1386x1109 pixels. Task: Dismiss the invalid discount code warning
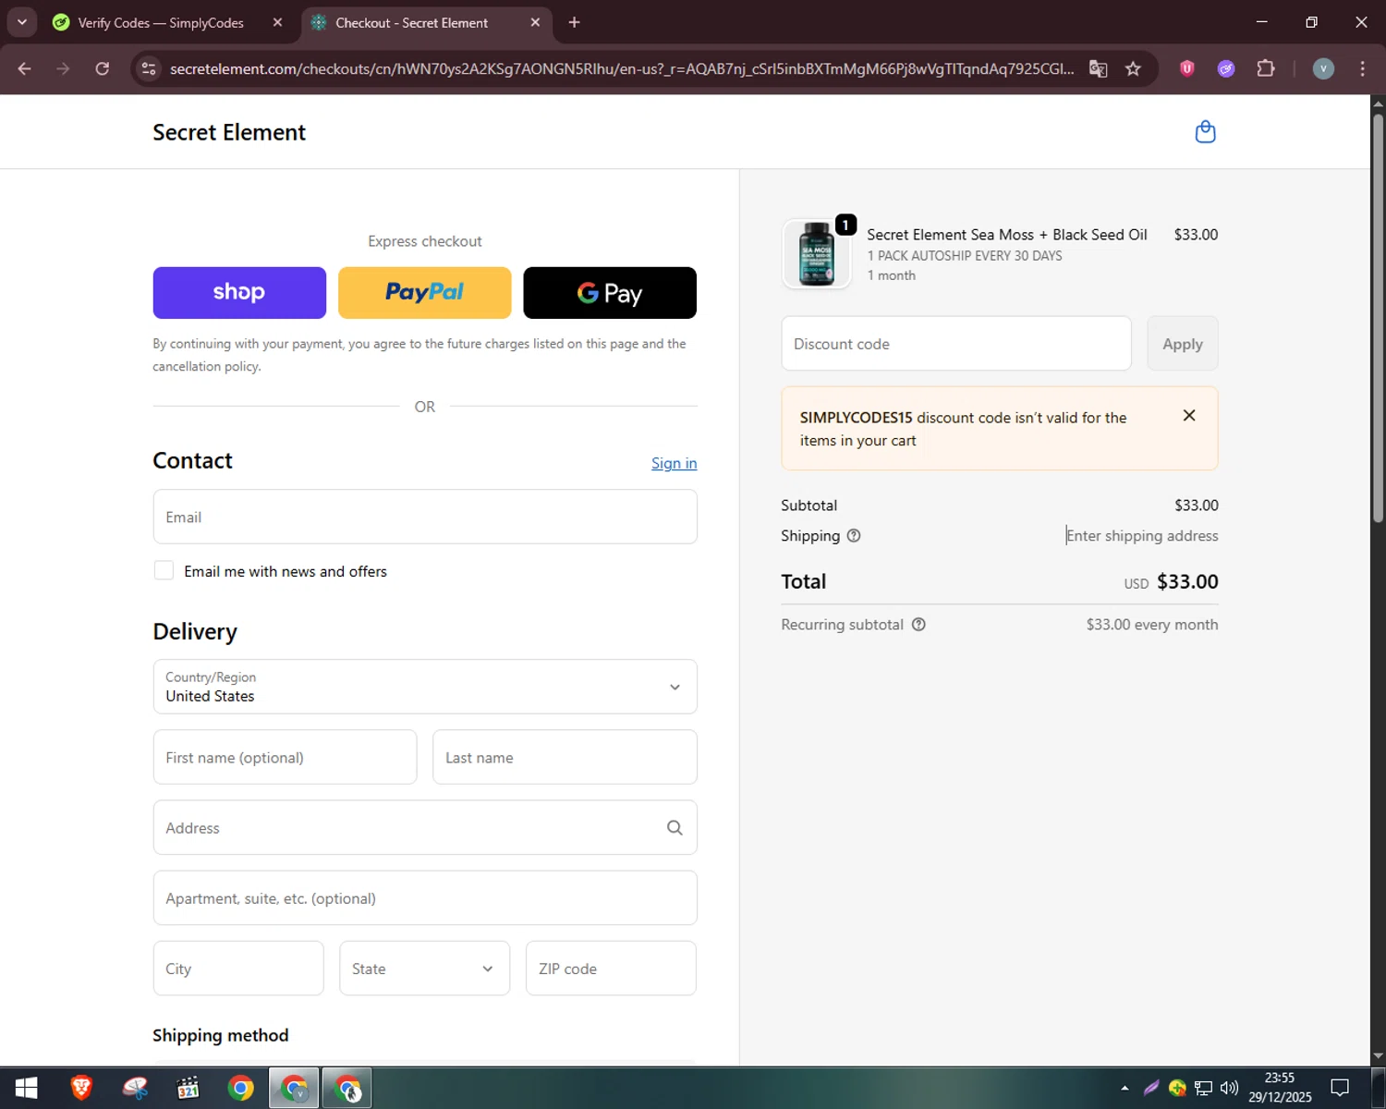1189,416
